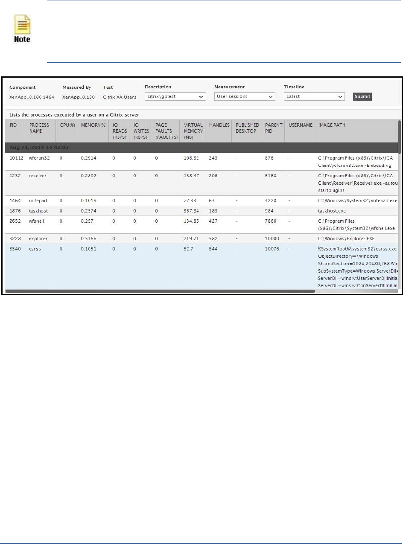Open the Description dropdown showing citrix\gptest
This screenshot has width=403, height=544.
pyautogui.click(x=175, y=96)
